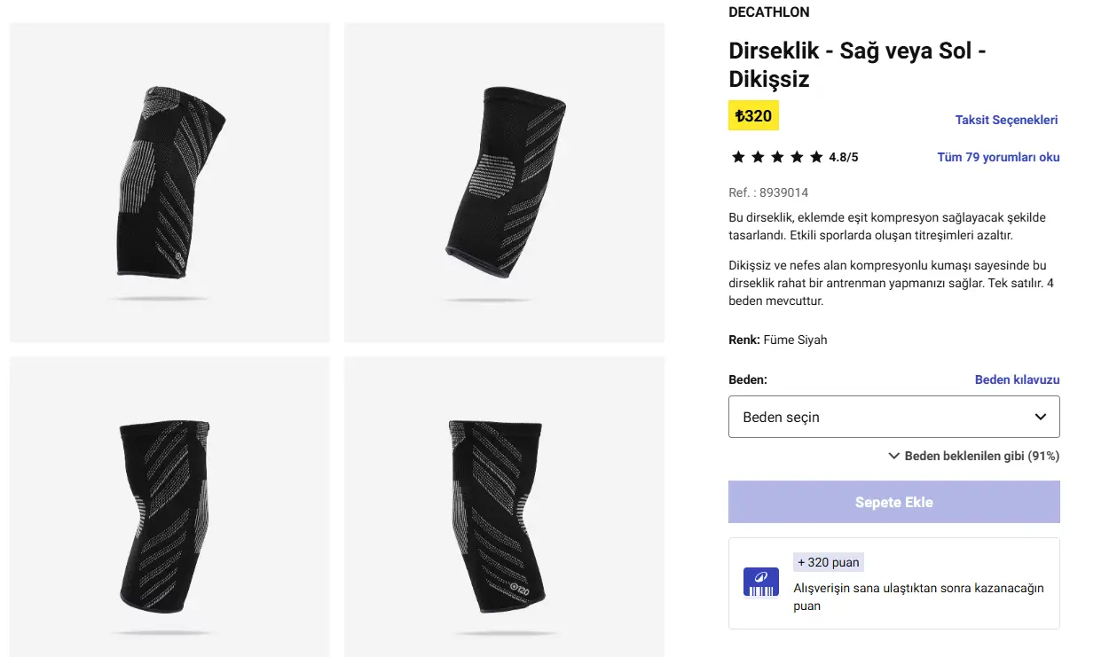Click the ₺320 price tag
This screenshot has height=657, width=1117.
(753, 115)
